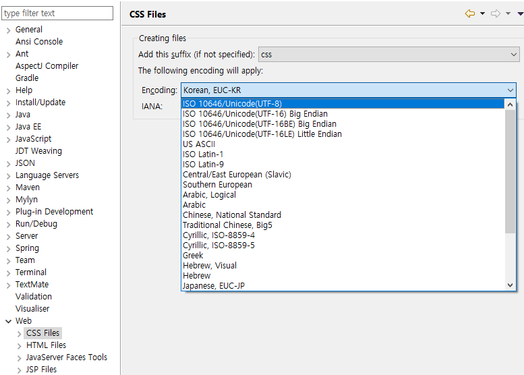Click the encoding list scroll down arrow
This screenshot has width=524, height=375.
(x=510, y=285)
